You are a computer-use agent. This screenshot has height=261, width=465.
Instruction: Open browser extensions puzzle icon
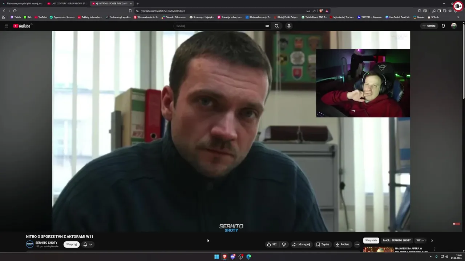pos(420,11)
